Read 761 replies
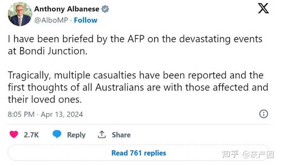 [139, 153]
